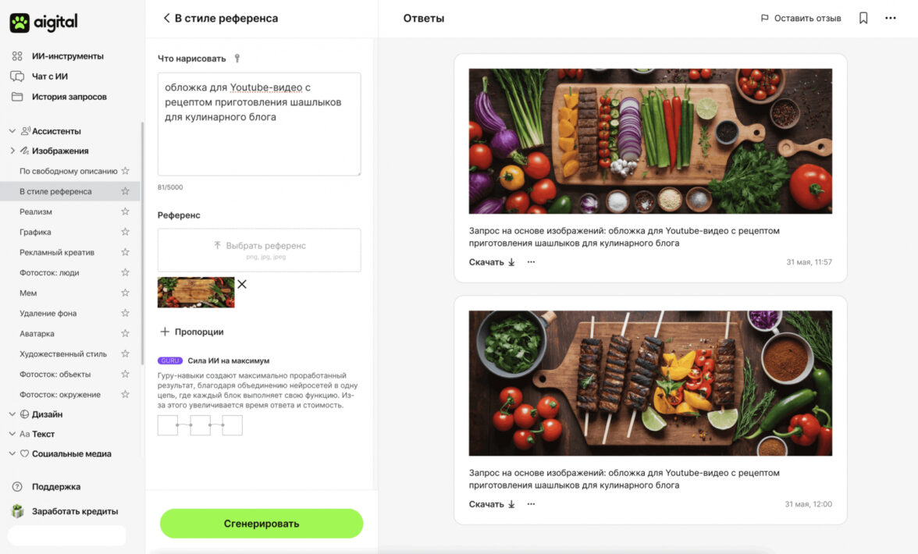Viewport: 918px width, 554px height.
Task: Expand the Пропорции section
Action: (x=192, y=332)
